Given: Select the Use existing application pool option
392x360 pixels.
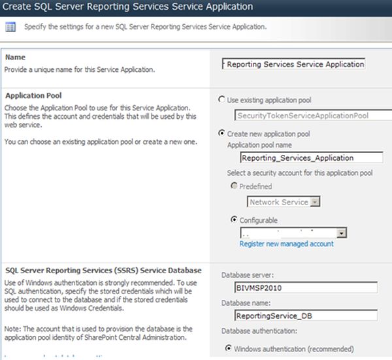Looking at the screenshot, I should [x=221, y=100].
